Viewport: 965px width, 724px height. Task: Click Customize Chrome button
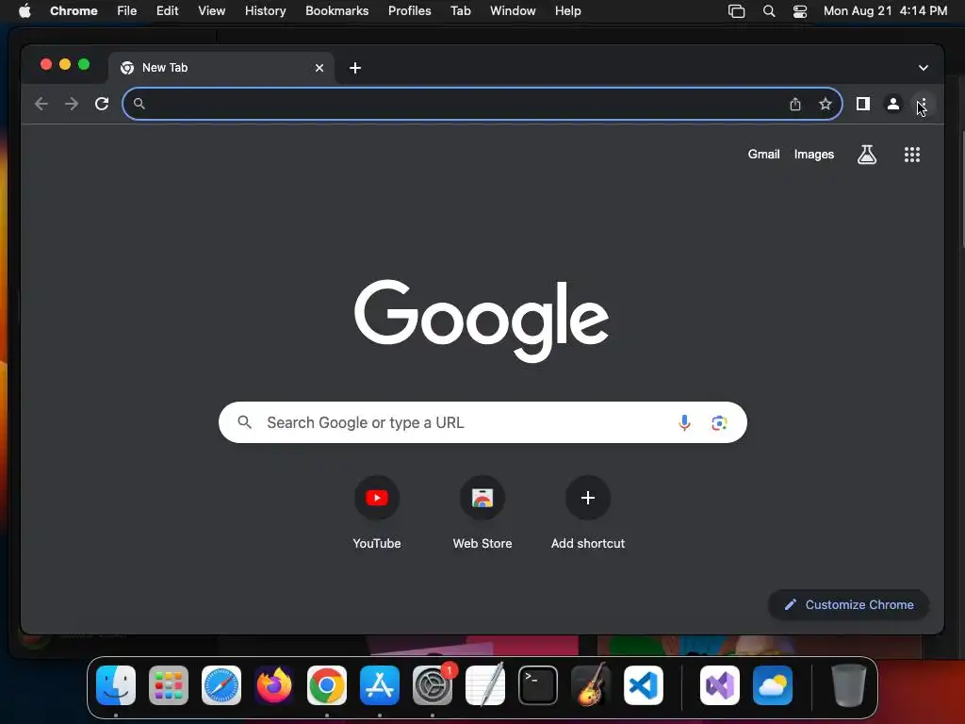[849, 605]
